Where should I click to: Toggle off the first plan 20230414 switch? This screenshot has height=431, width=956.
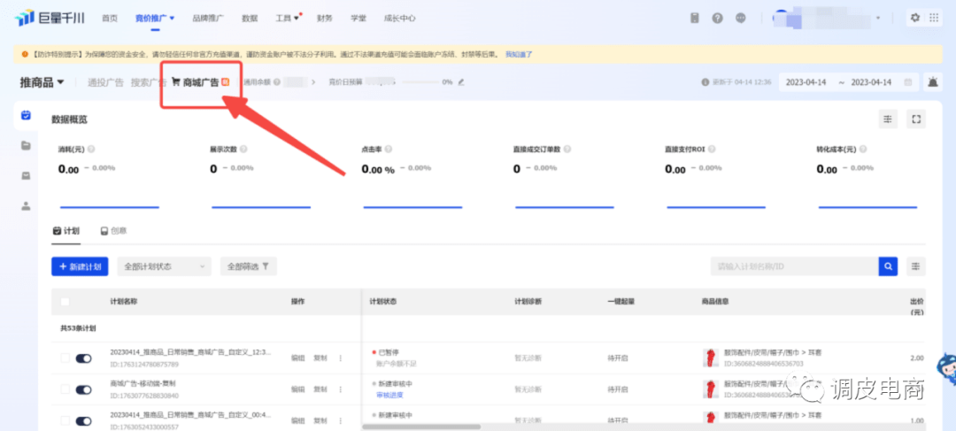[84, 358]
